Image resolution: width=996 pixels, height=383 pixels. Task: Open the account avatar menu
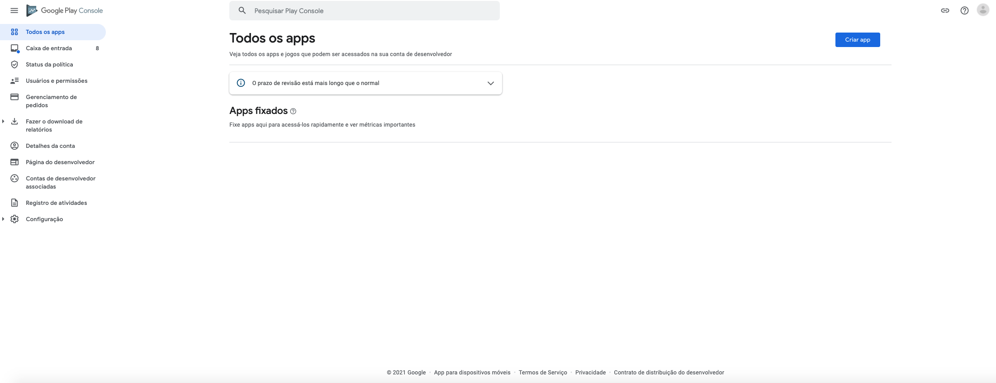[x=983, y=10]
